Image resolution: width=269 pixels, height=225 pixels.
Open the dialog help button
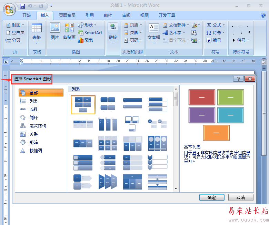(238, 79)
